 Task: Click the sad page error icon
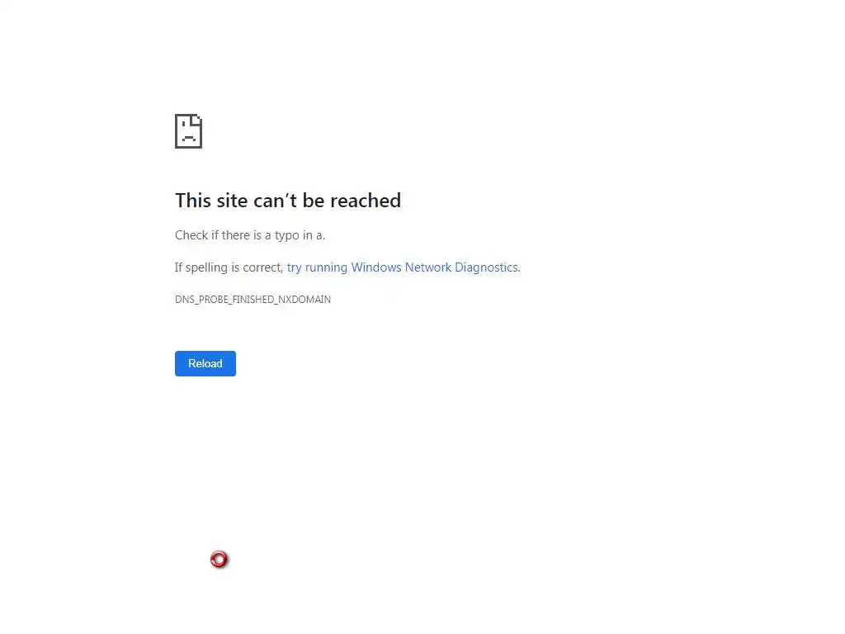click(188, 131)
